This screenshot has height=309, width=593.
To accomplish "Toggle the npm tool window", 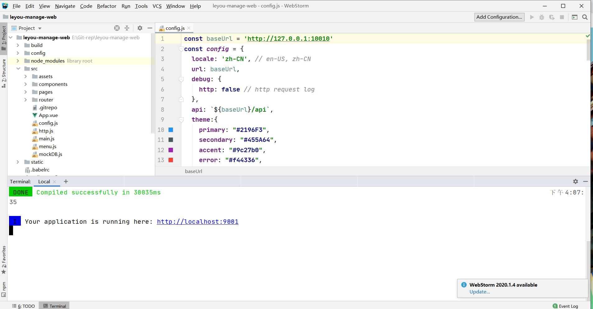I will pos(4,289).
